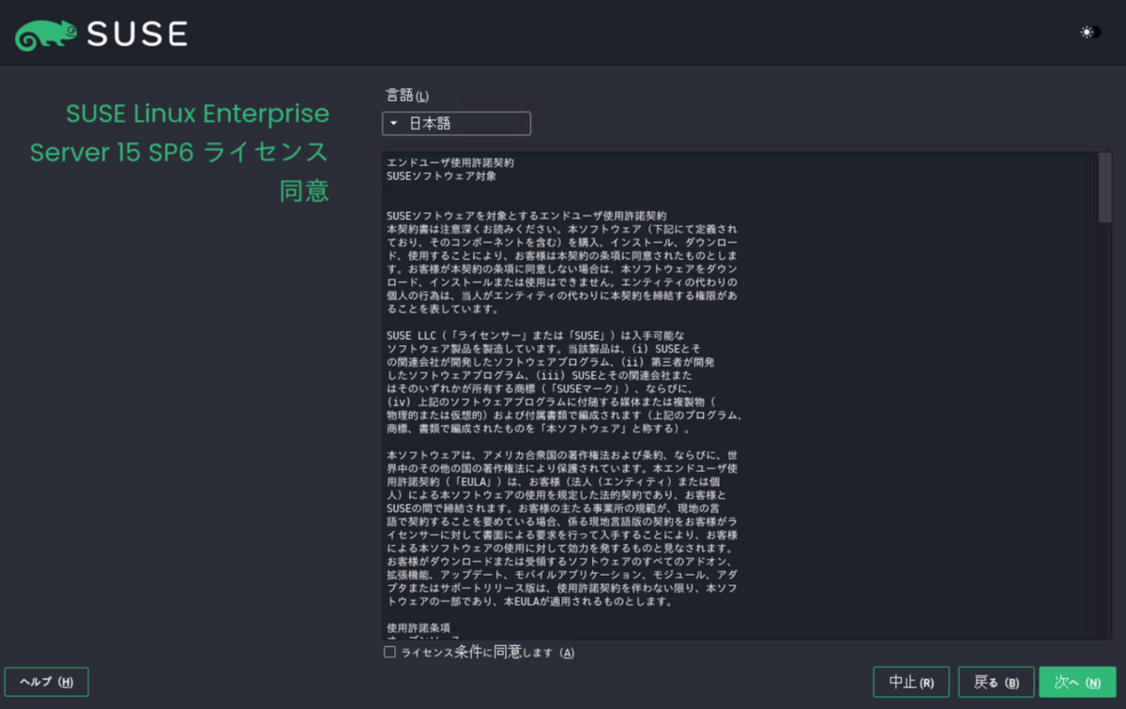
Task: Open the 言語 language dropdown
Action: point(456,123)
